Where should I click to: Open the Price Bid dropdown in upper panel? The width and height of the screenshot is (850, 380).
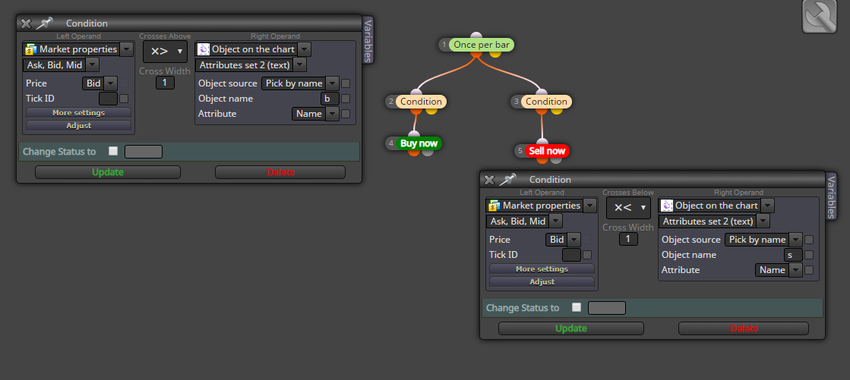[x=111, y=83]
